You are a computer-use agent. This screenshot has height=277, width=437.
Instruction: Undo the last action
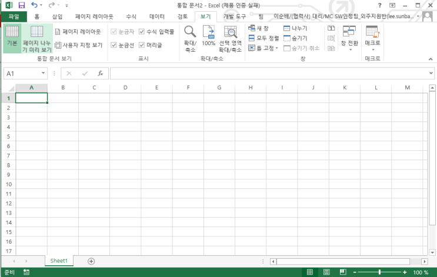[x=34, y=5]
